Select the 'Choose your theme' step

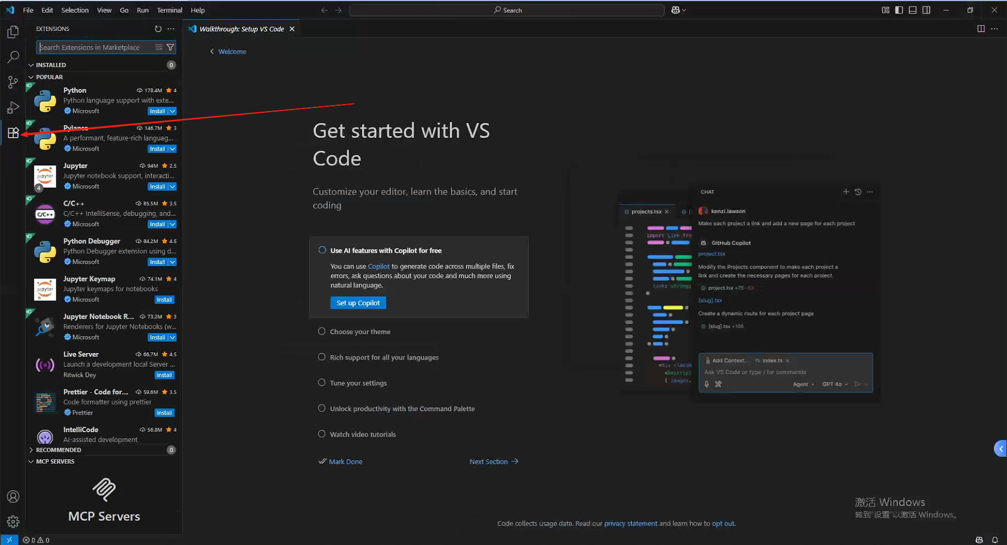pos(360,332)
